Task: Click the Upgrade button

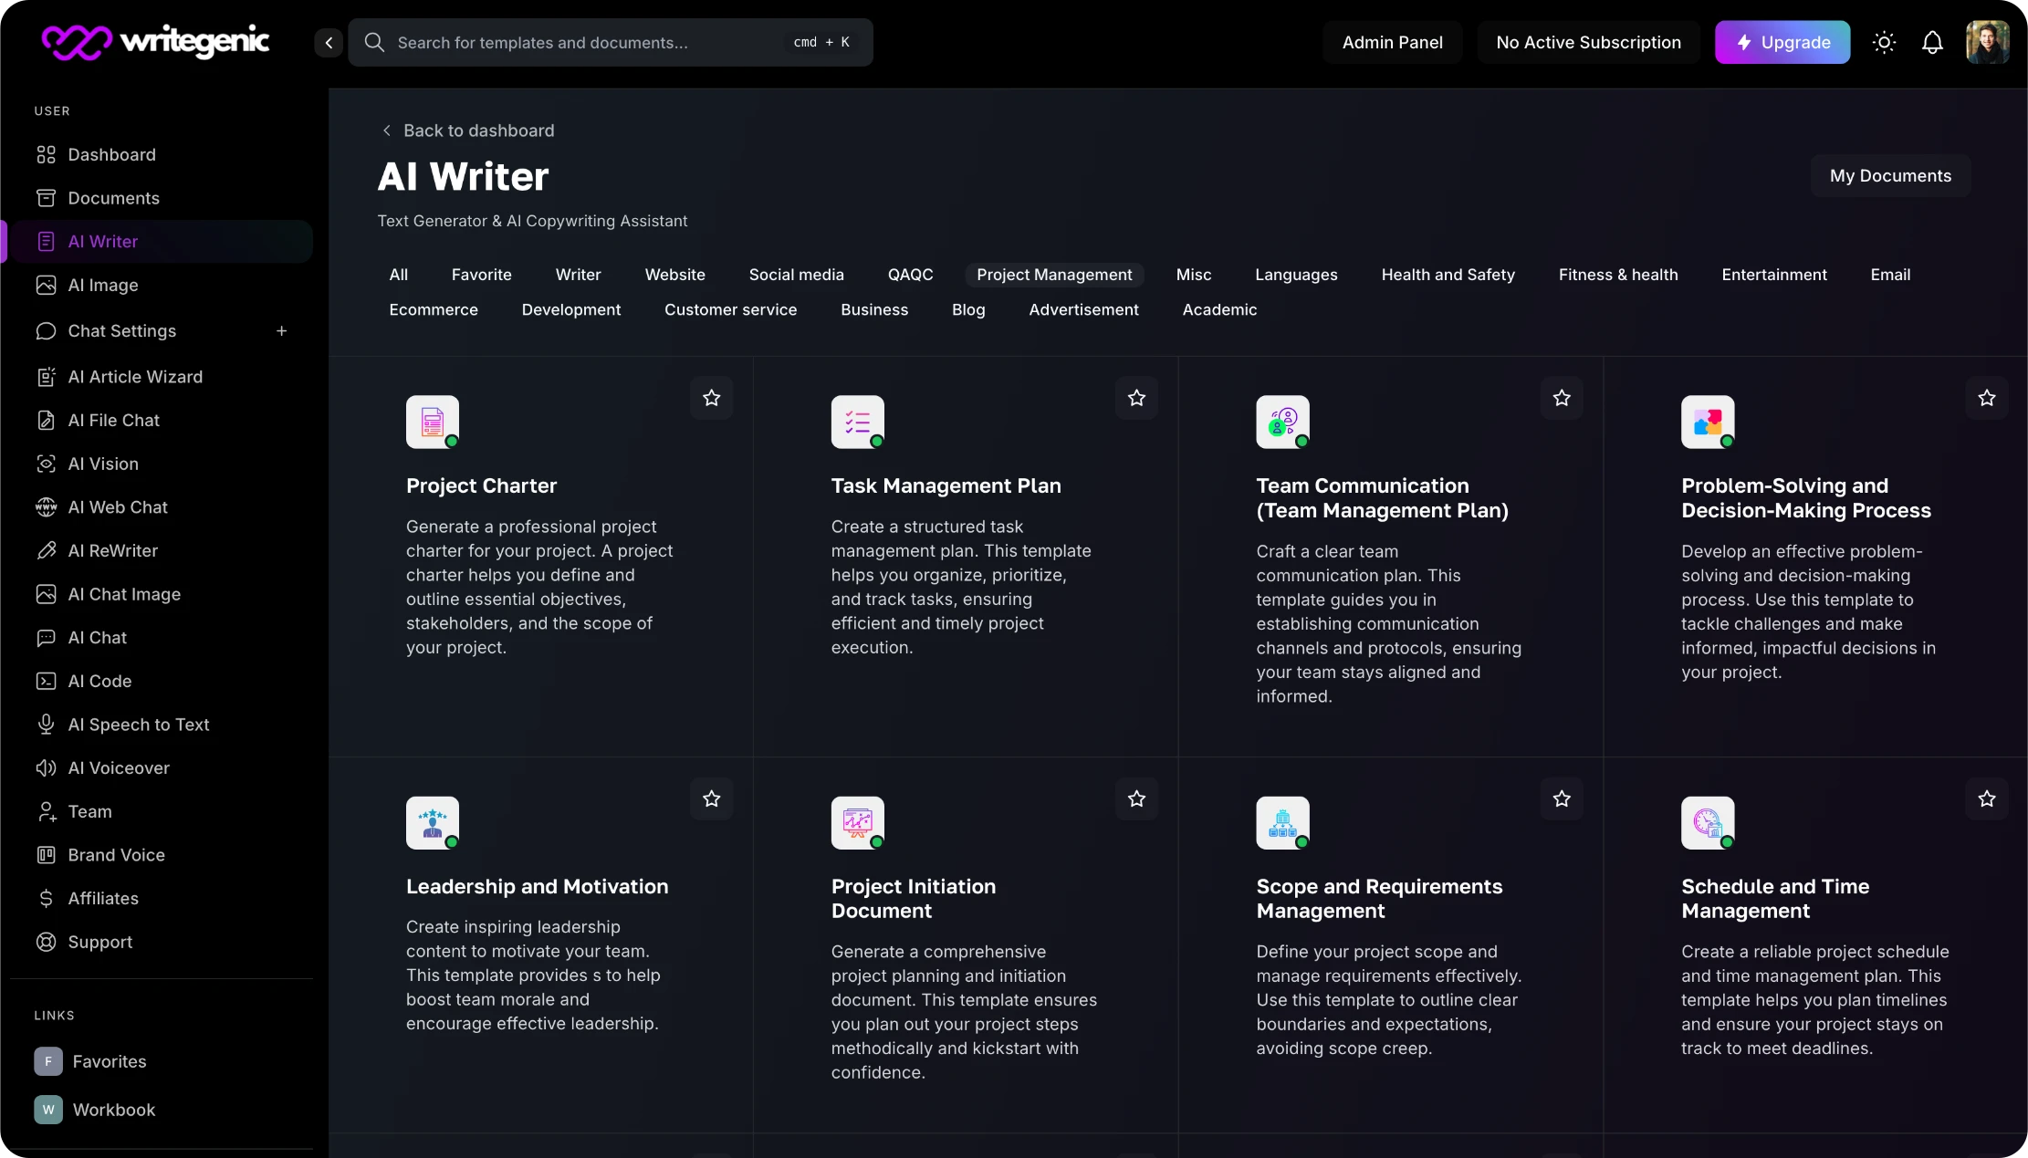Action: click(1782, 42)
